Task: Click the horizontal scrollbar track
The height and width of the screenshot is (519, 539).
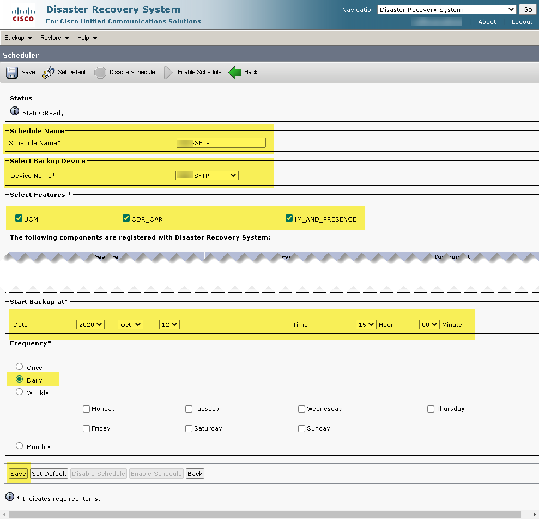Action: click(265, 515)
